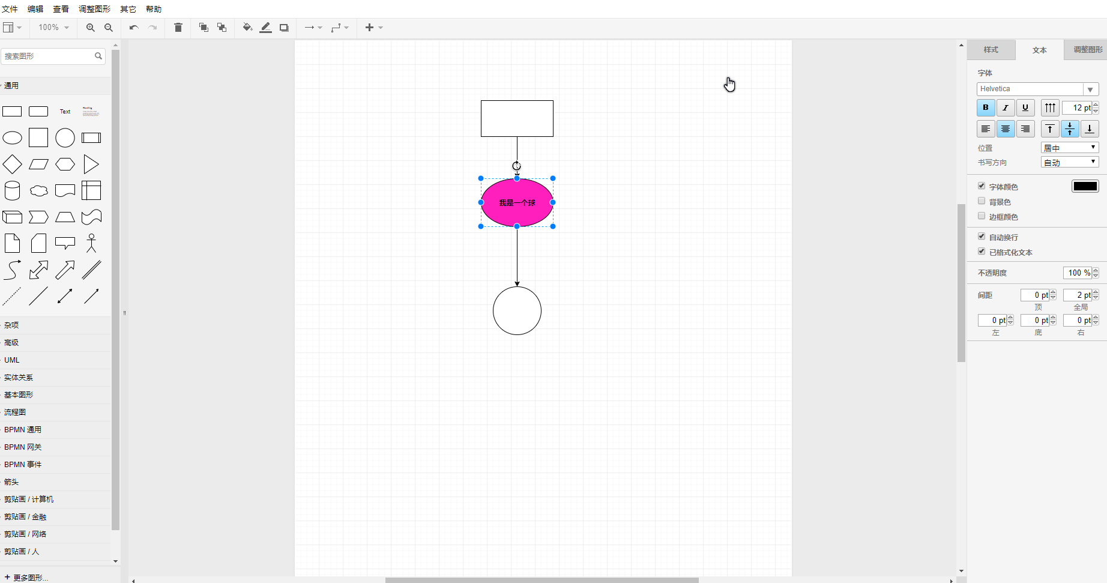Screen dimensions: 1107x583
Task: Open the 文件 menu
Action: (x=10, y=9)
